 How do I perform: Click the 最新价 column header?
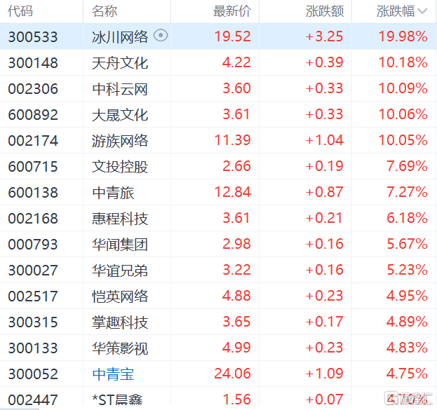[232, 11]
